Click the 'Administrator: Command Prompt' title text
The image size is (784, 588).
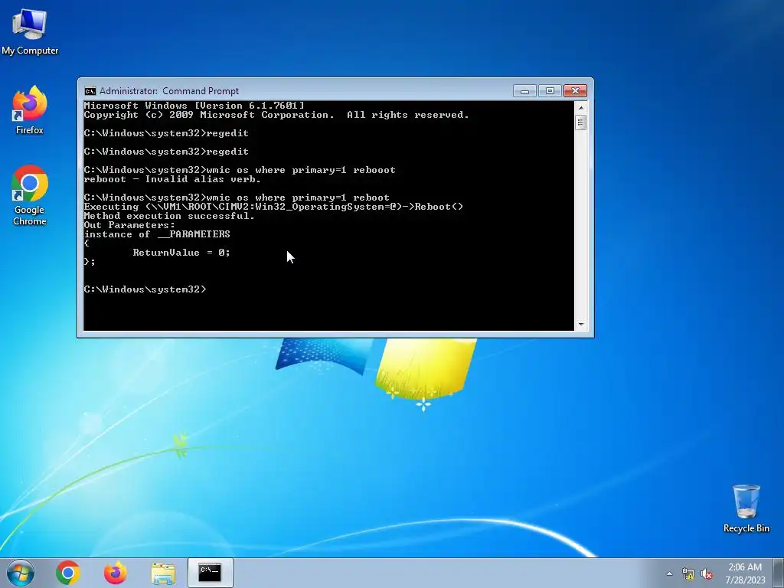coord(169,91)
